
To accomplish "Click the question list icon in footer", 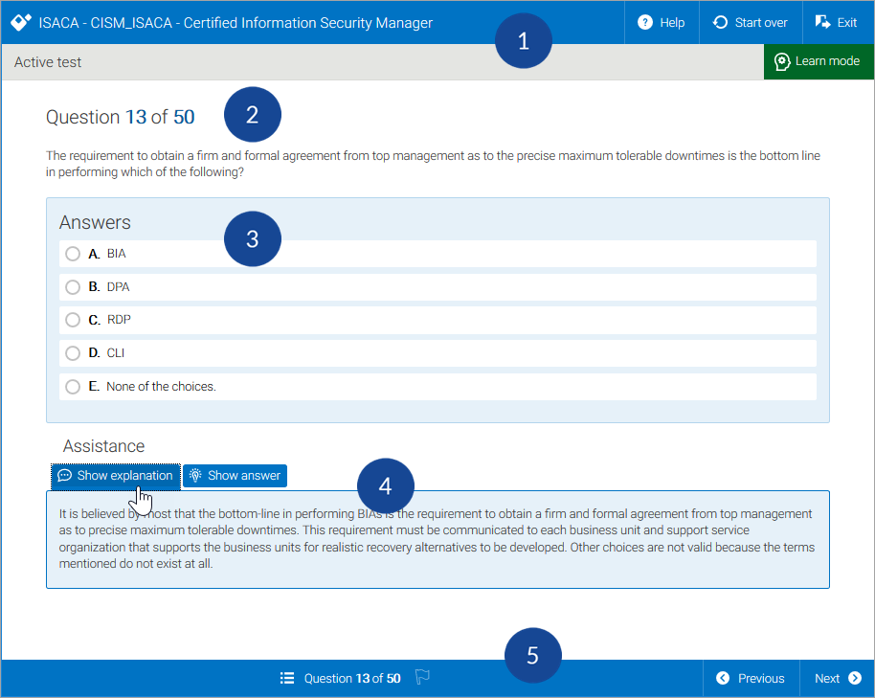I will (287, 678).
